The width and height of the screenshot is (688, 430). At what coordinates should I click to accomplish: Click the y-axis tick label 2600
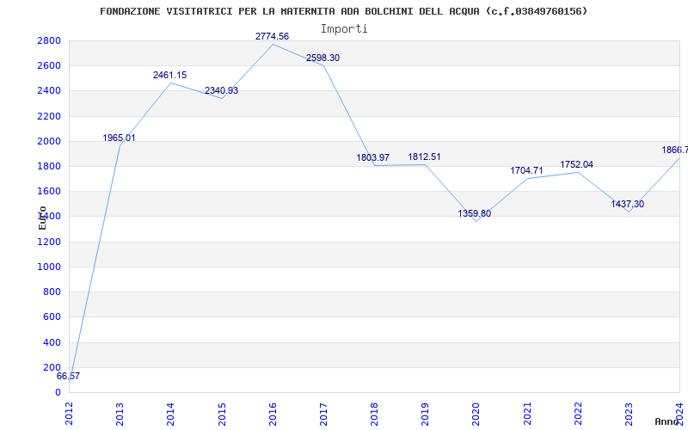pos(49,66)
